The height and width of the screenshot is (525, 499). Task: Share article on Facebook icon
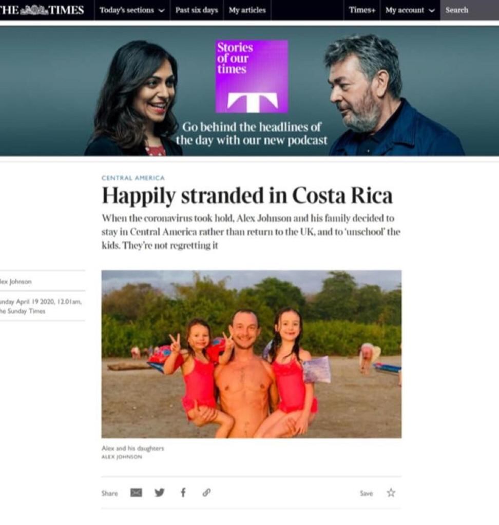[183, 493]
